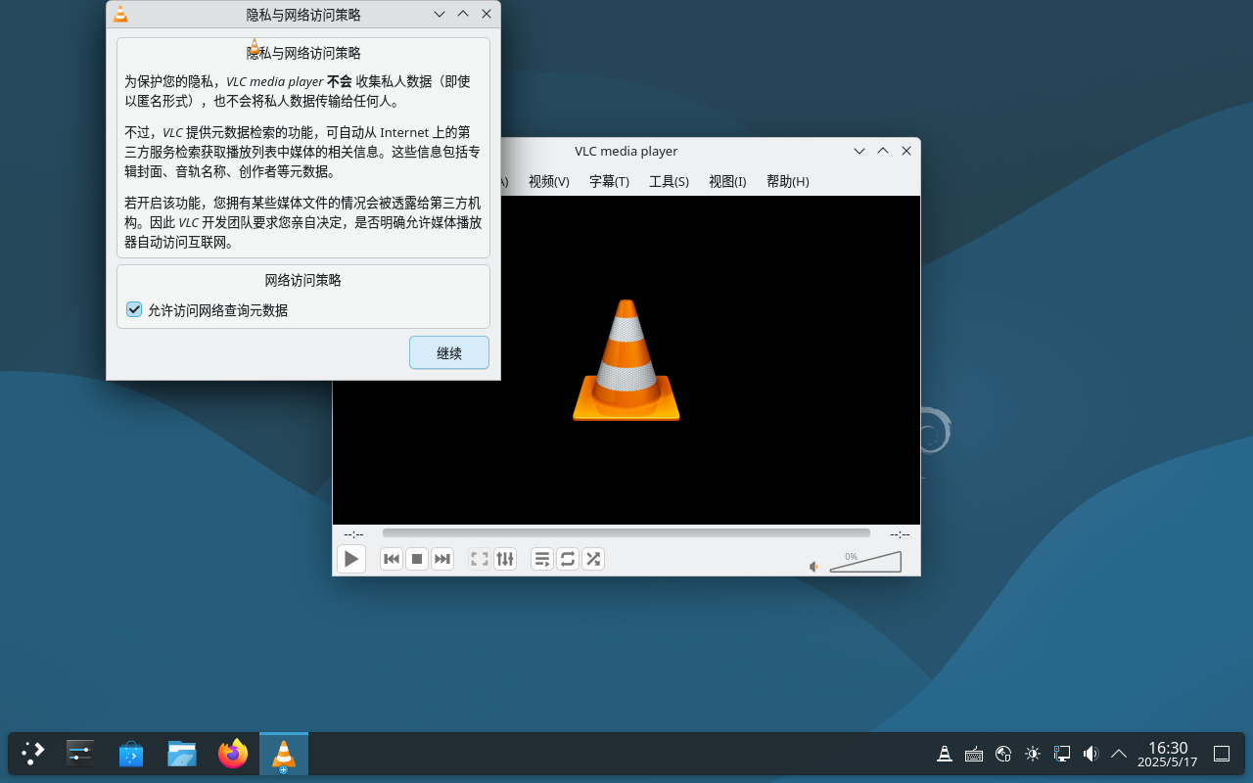Screen dimensions: 1253x783
Task: Minimize the VLC media player window
Action: click(x=859, y=151)
